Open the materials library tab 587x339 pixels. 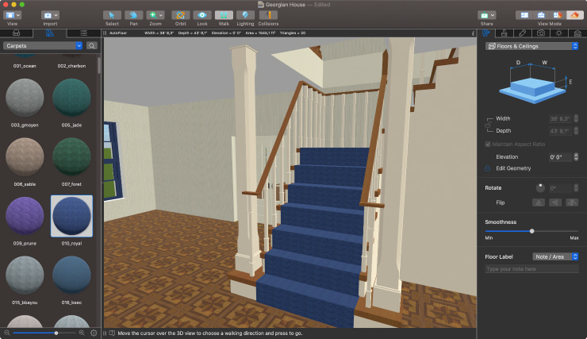tap(50, 33)
